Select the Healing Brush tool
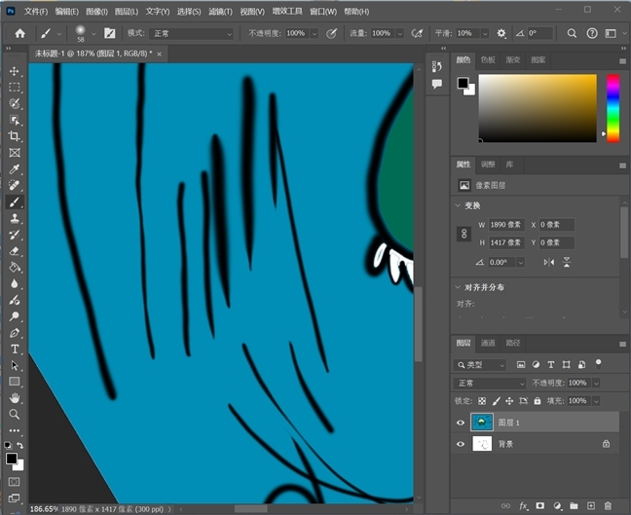 coord(15,186)
